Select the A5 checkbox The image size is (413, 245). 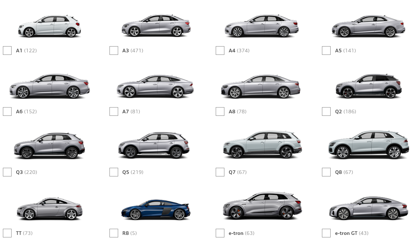pyautogui.click(x=326, y=51)
